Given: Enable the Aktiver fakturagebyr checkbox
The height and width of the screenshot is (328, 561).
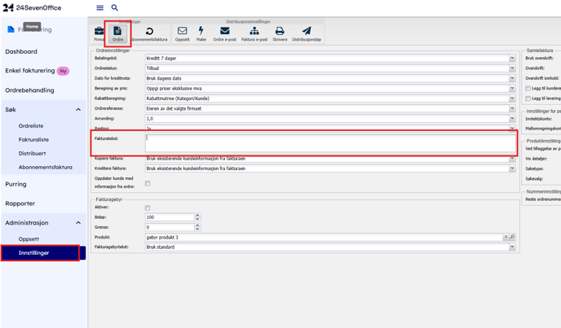Looking at the screenshot, I should click(x=148, y=208).
